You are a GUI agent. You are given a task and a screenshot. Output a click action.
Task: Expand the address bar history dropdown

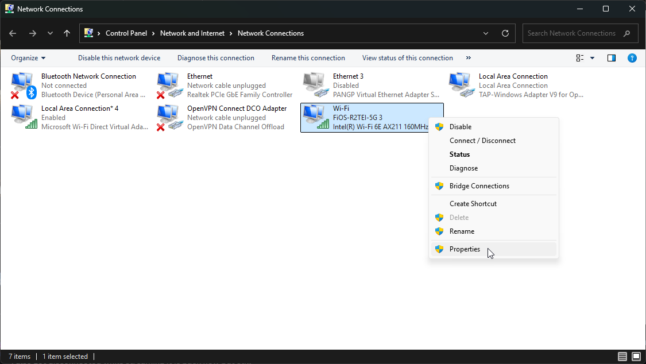click(486, 33)
